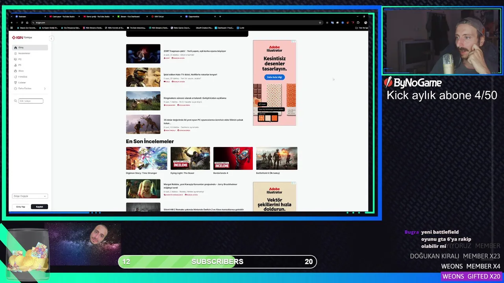Click the browser home icon
The width and height of the screenshot is (504, 283).
tap(27, 22)
